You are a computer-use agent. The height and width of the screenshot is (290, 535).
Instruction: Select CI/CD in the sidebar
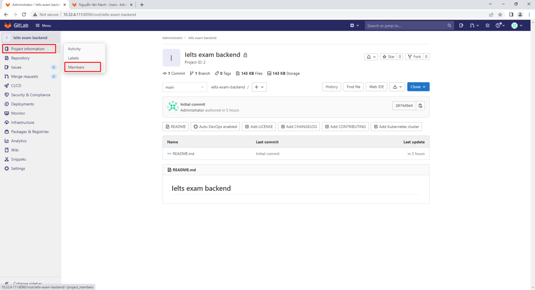(15, 85)
